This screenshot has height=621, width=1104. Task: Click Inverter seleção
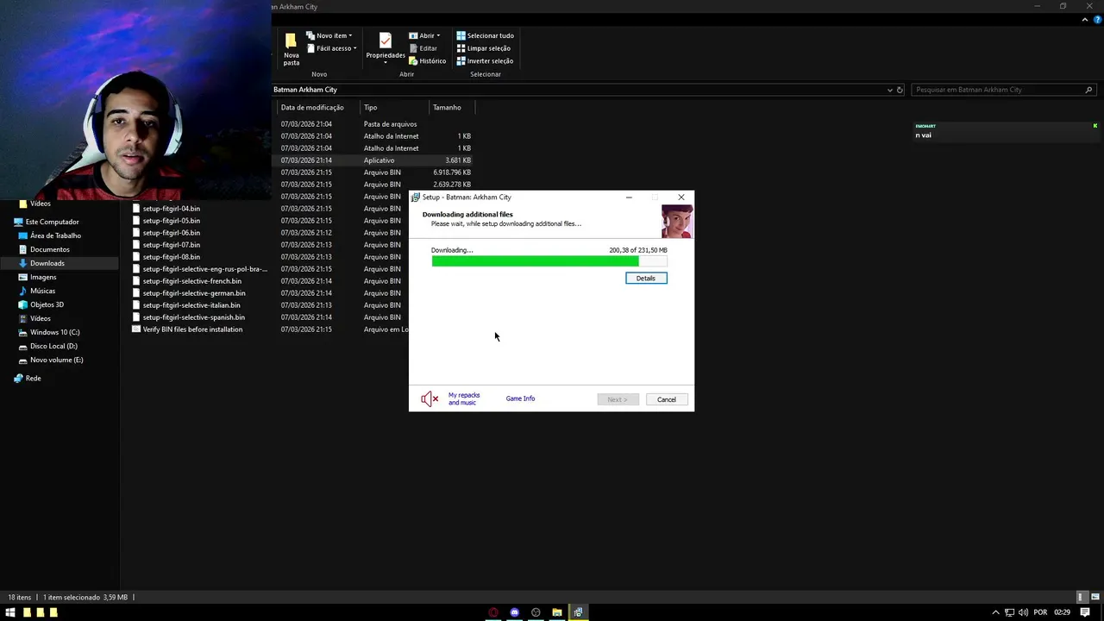[x=485, y=61]
